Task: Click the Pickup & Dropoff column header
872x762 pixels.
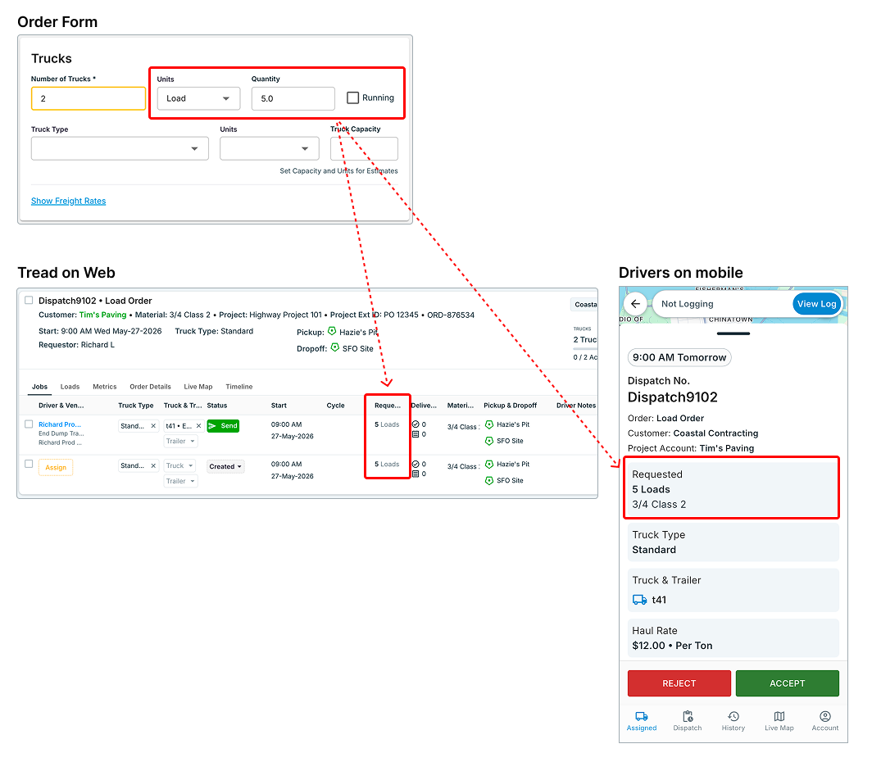Action: click(510, 406)
